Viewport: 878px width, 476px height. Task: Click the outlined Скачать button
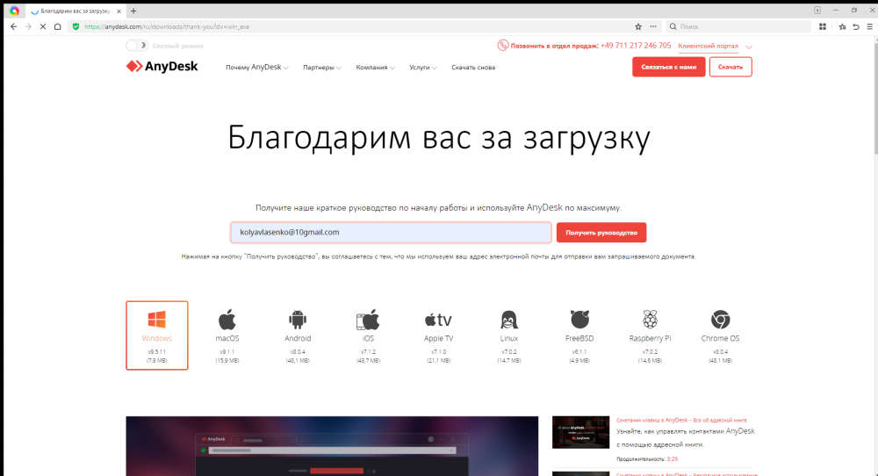(x=730, y=67)
